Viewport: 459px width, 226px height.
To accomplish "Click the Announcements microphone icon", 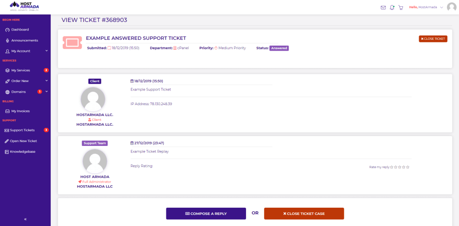I will click(x=7, y=41).
